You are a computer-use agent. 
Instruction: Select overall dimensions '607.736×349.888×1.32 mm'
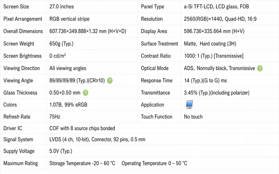tap(78, 31)
